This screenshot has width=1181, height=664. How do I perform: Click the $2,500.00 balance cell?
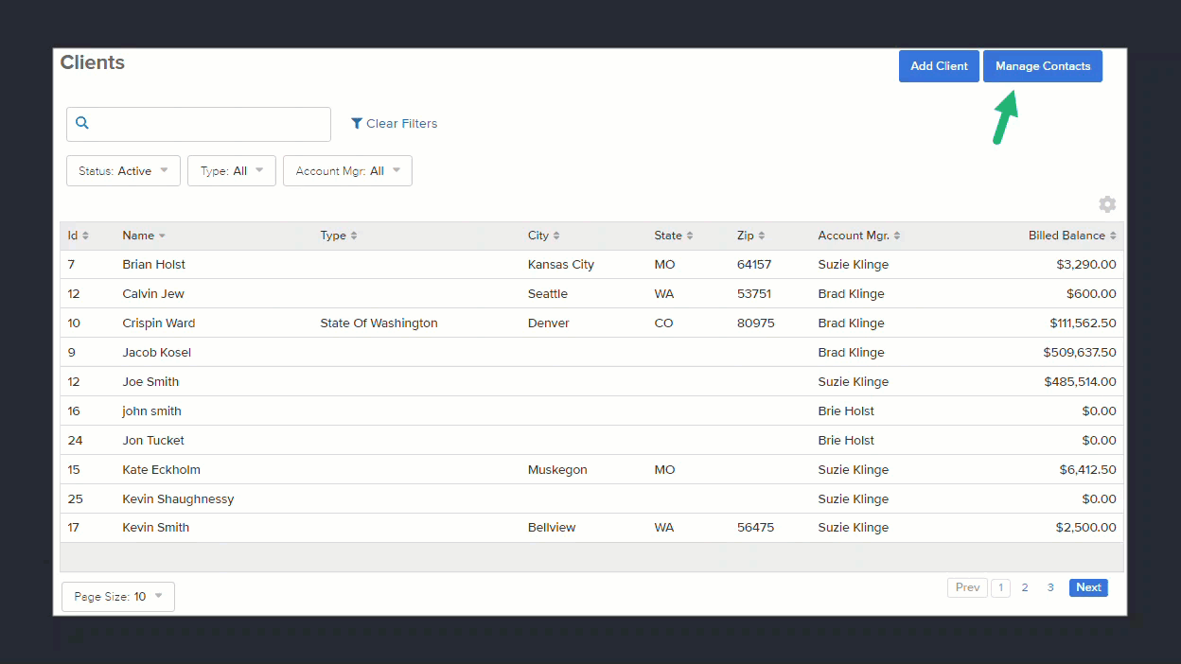click(1086, 528)
